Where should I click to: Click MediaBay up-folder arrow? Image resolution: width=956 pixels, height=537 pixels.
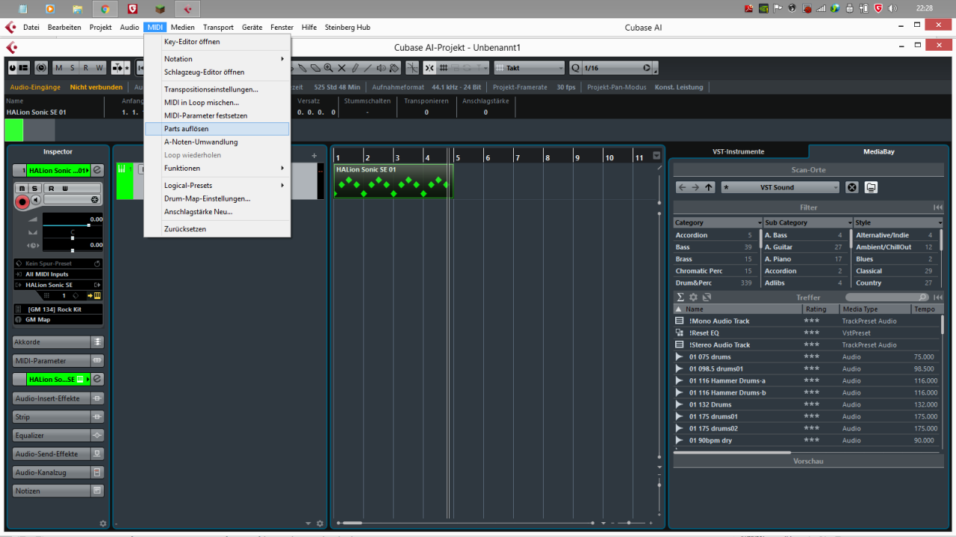[709, 187]
